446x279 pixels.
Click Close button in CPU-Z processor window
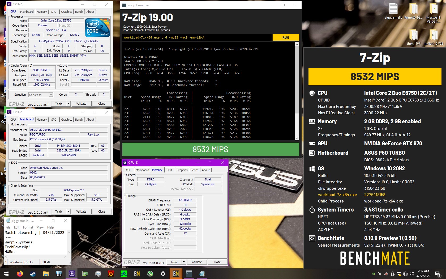(102, 104)
